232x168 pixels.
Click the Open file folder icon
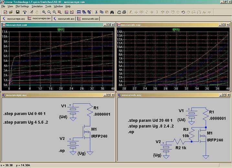pos(11,12)
